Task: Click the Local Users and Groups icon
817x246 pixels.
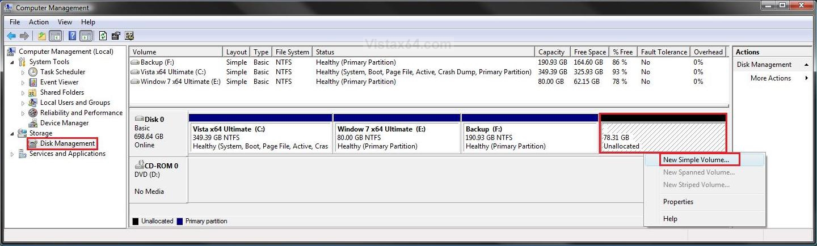Action: coord(33,103)
